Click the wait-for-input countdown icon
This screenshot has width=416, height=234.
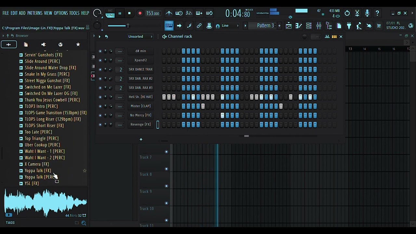coord(179,13)
